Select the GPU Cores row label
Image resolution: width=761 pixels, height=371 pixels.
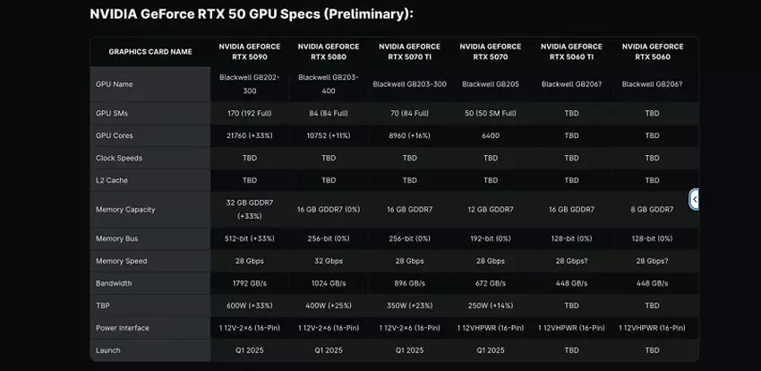(x=115, y=135)
